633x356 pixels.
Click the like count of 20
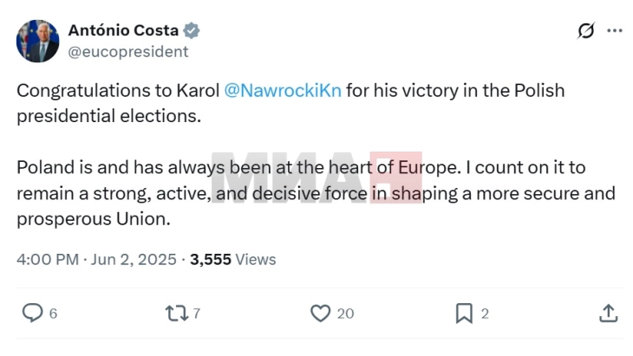(345, 314)
